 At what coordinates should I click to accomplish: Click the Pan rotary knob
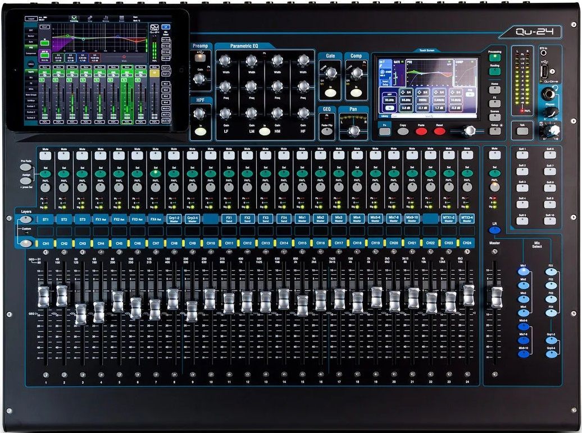point(354,131)
